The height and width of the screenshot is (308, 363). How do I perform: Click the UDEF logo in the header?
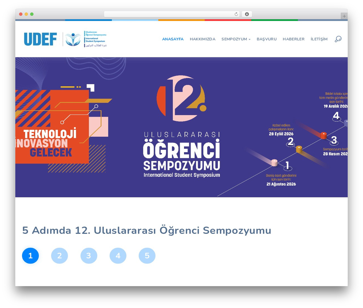[x=40, y=39]
